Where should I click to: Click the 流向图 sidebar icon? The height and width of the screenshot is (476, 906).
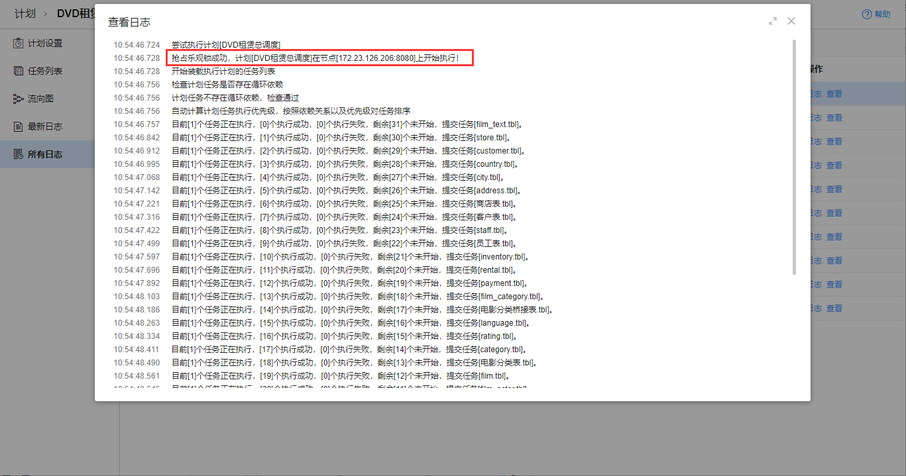pyautogui.click(x=19, y=99)
